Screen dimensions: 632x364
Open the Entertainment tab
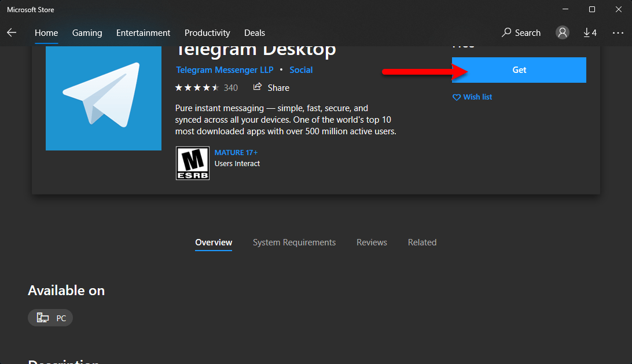[143, 32]
